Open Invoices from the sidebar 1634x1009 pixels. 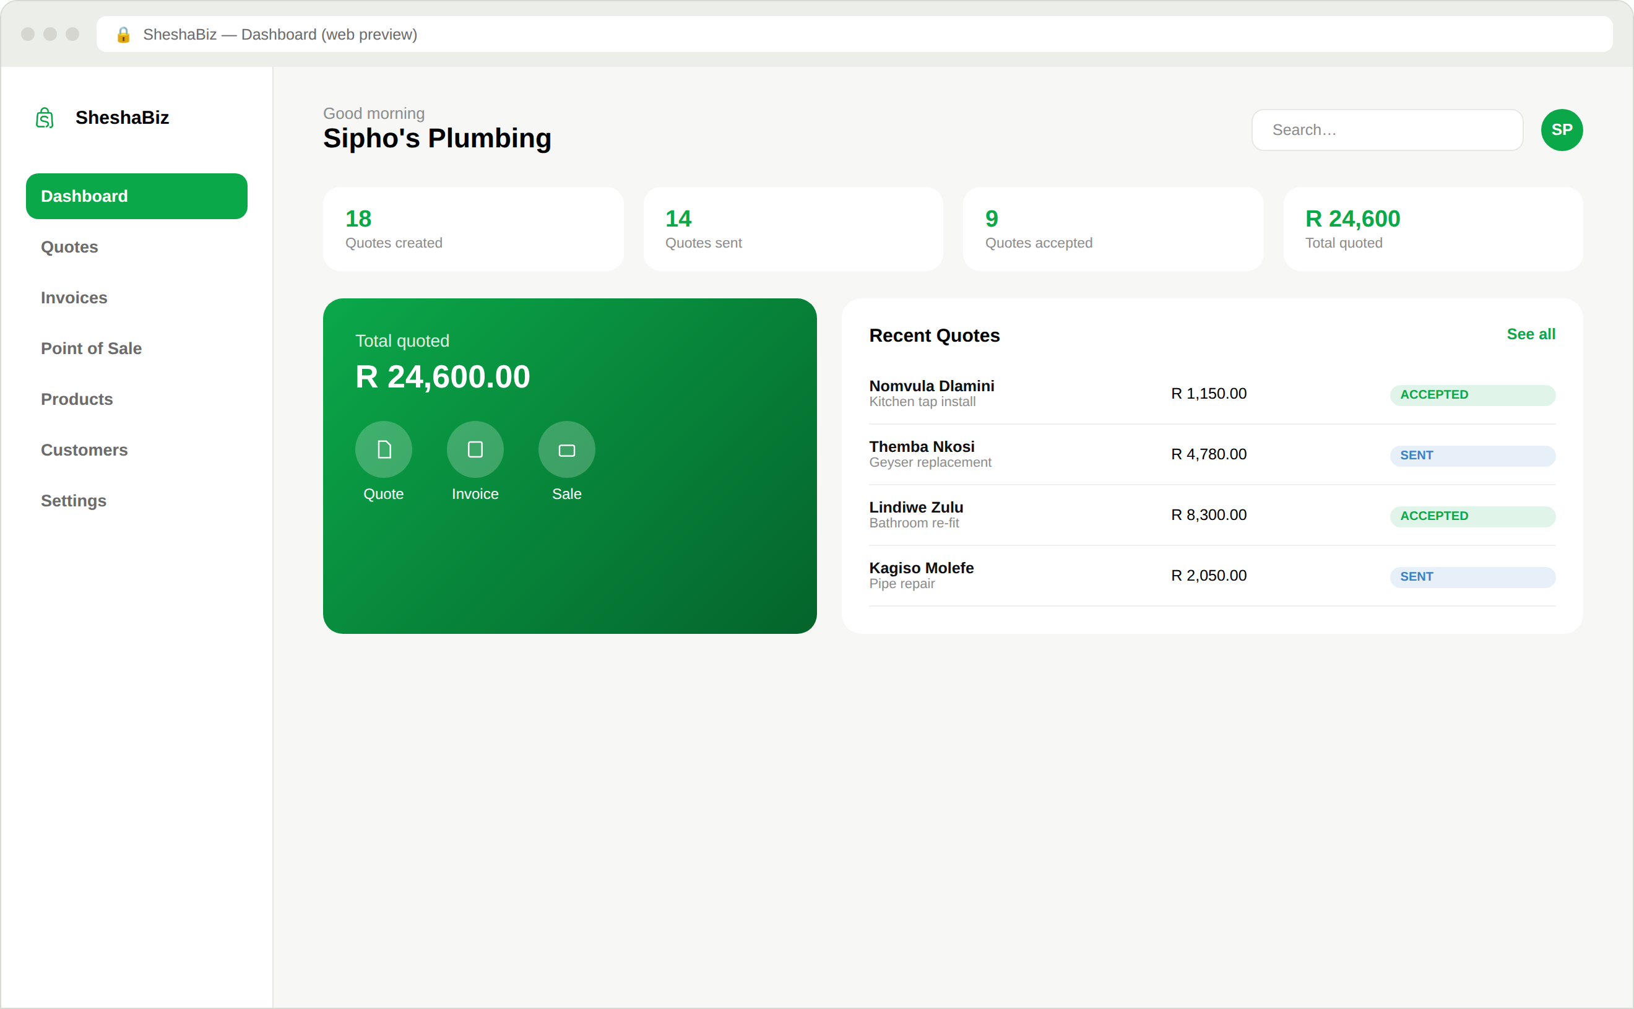pyautogui.click(x=137, y=298)
